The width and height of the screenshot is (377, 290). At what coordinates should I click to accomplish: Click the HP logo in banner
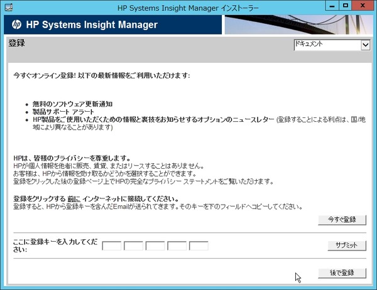click(x=16, y=24)
